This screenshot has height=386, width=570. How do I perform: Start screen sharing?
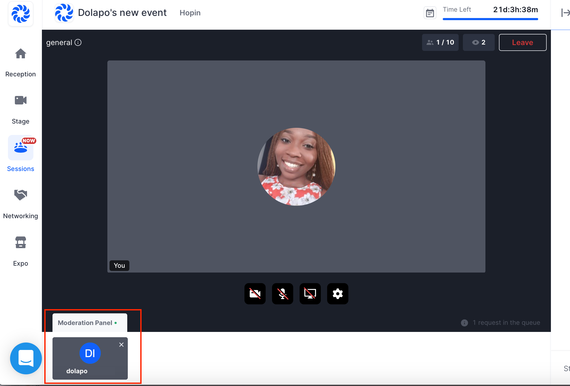(x=310, y=294)
